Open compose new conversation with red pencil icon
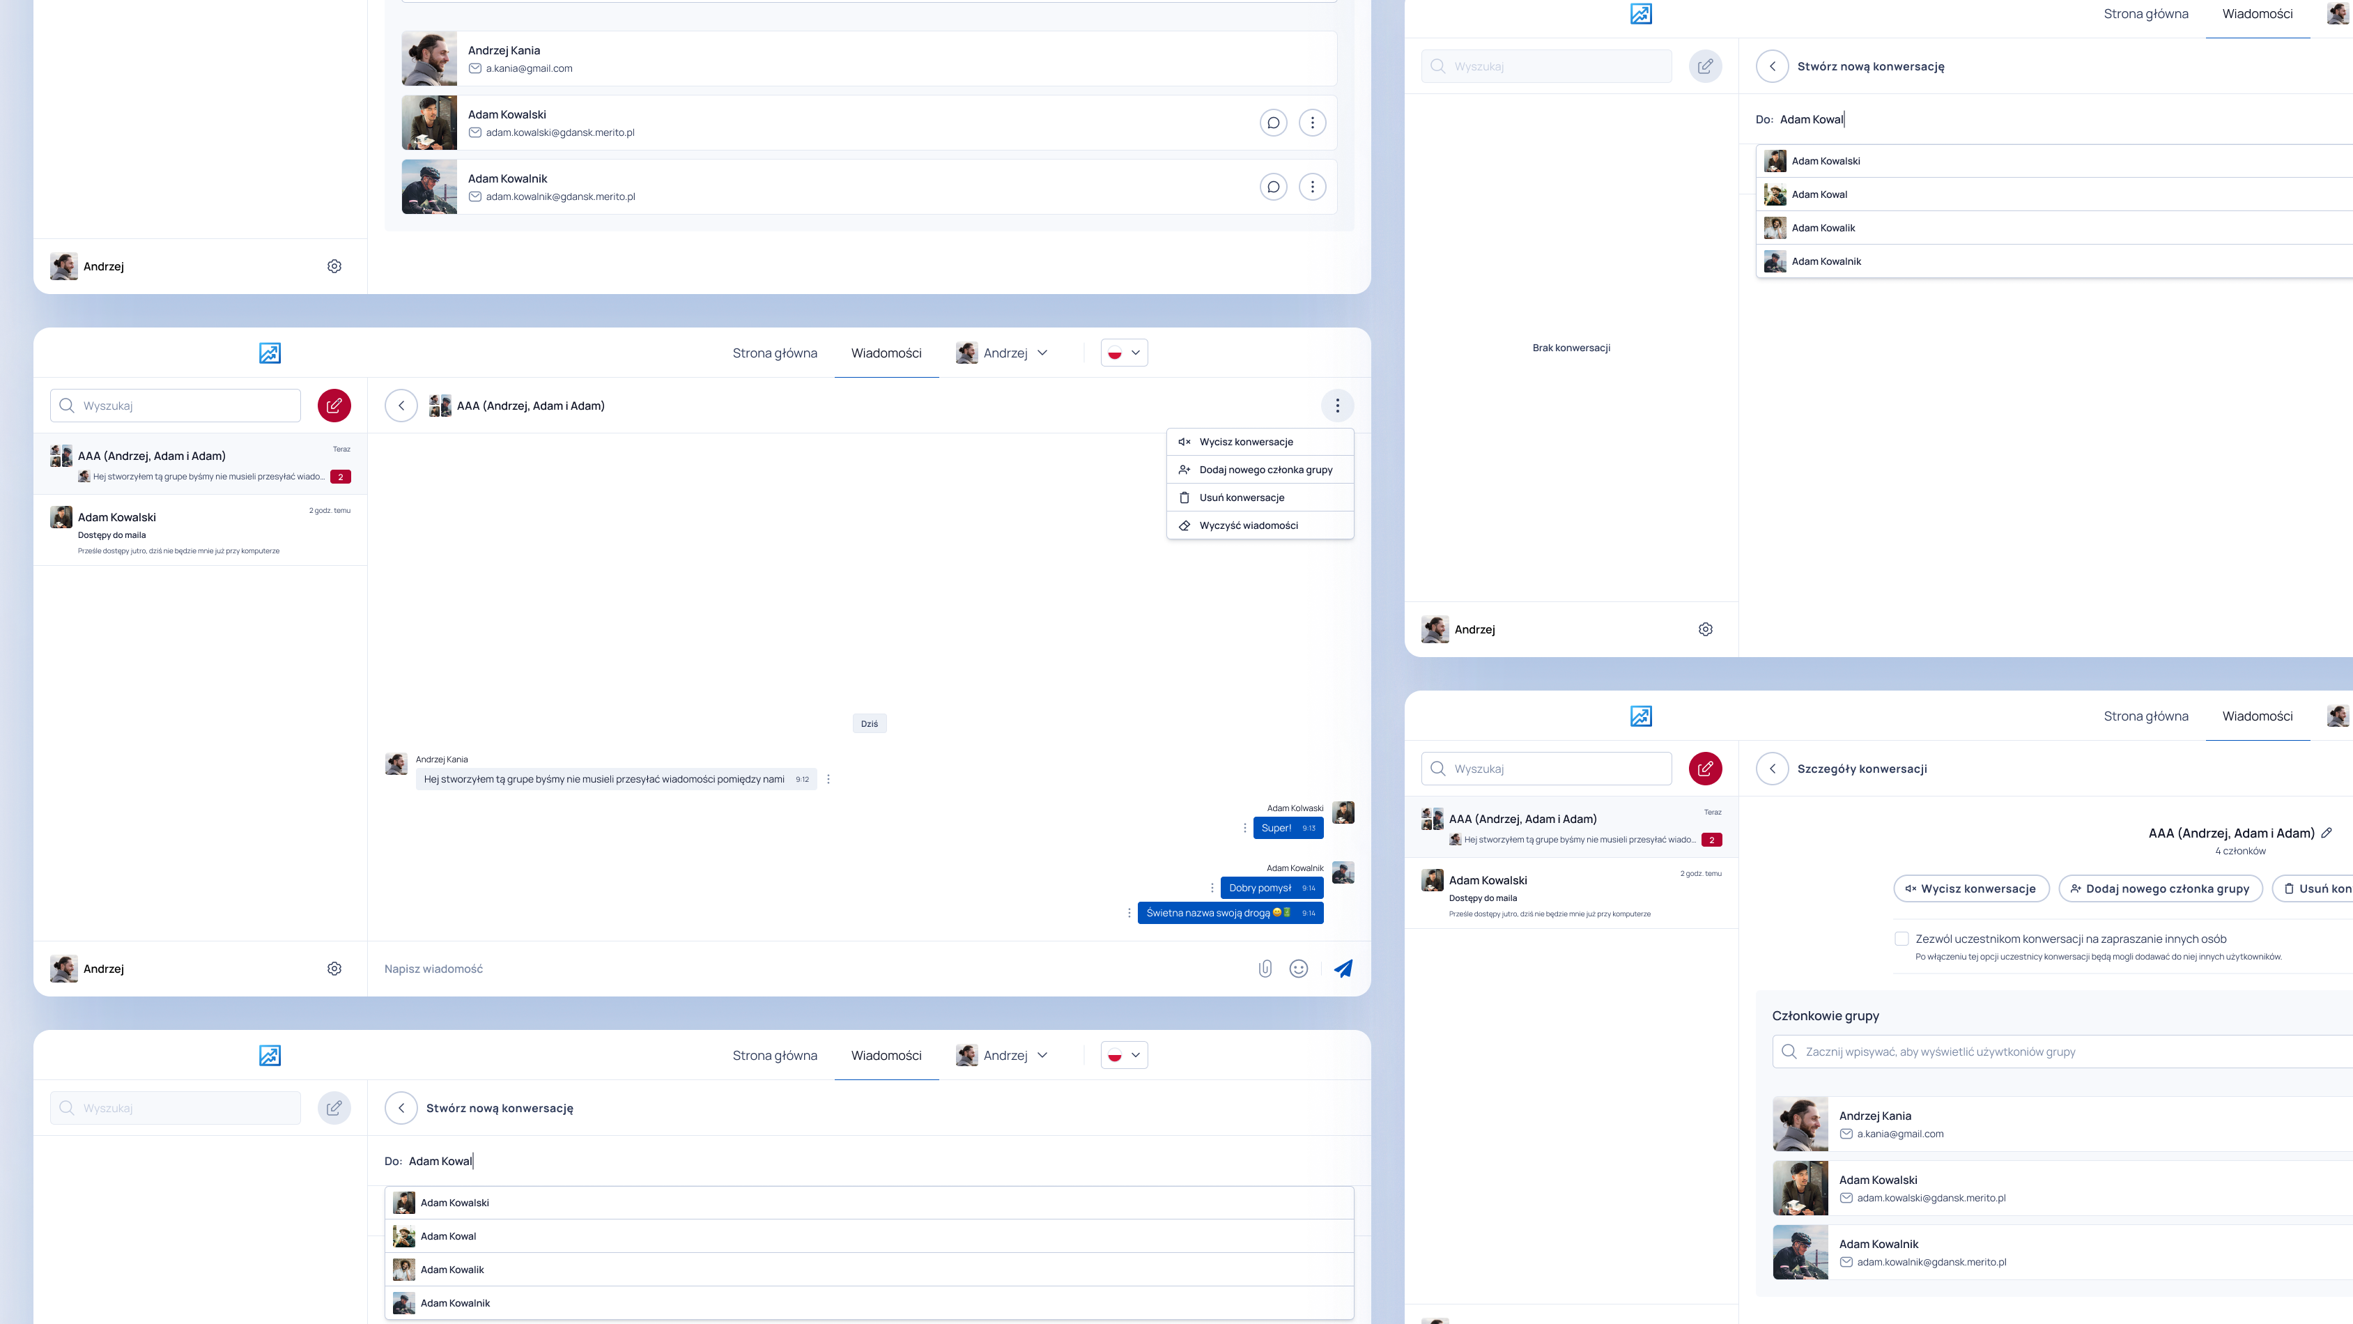This screenshot has width=2353, height=1324. [x=334, y=405]
